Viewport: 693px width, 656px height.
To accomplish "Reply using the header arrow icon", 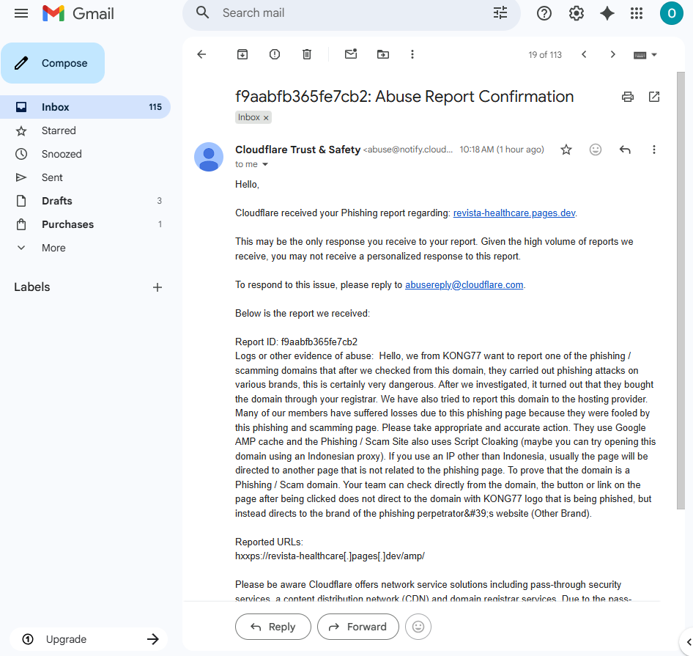I will (x=625, y=150).
